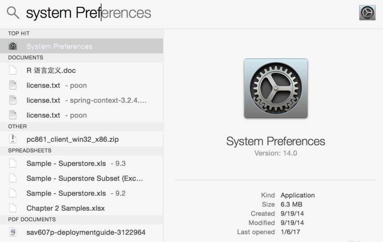Click the System Preferences title in preview pane

(x=275, y=141)
